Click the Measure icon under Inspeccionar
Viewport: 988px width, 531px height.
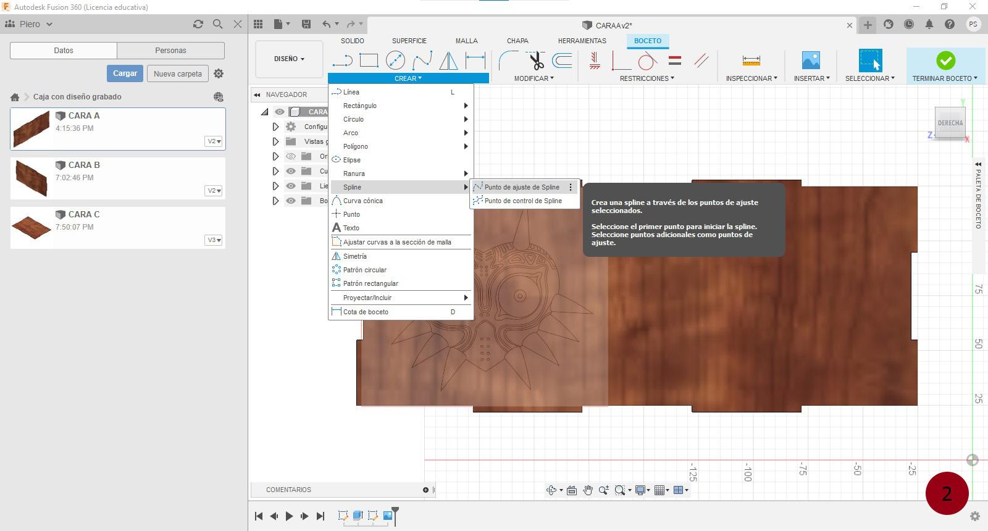(x=751, y=61)
